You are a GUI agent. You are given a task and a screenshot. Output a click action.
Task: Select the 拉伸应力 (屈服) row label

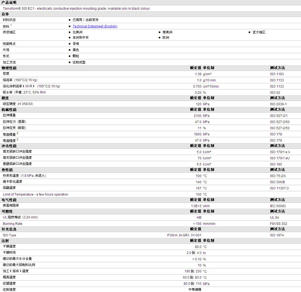(14, 122)
